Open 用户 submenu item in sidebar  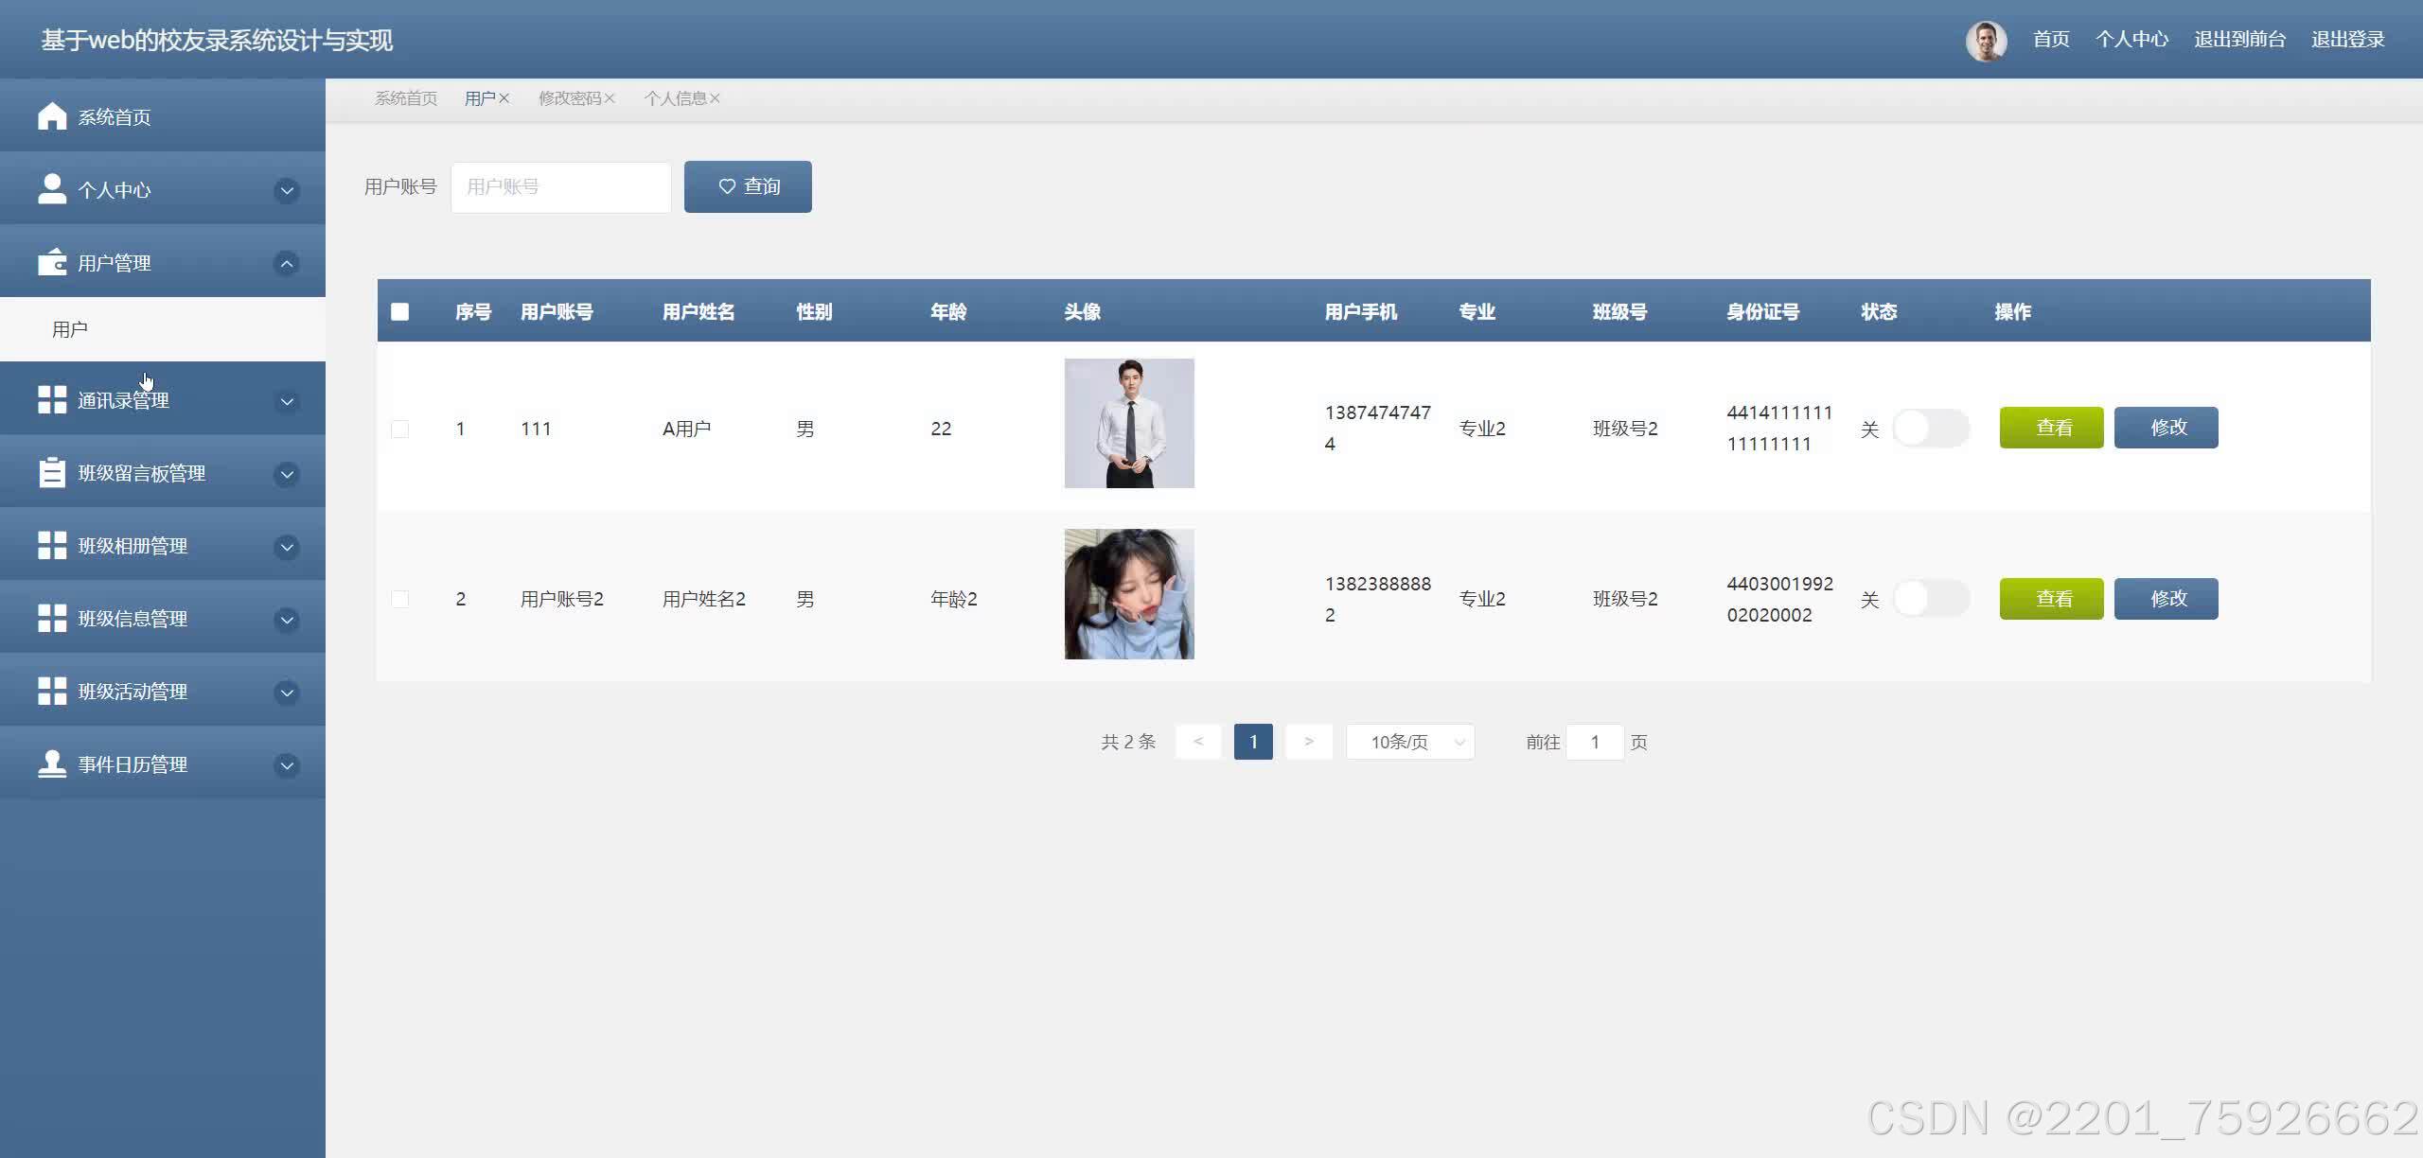click(x=70, y=329)
